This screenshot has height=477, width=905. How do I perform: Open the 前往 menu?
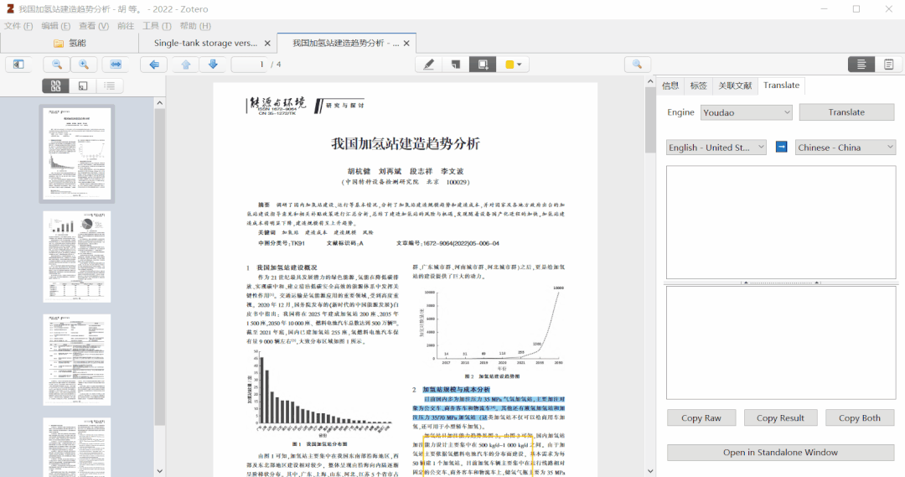click(x=125, y=26)
